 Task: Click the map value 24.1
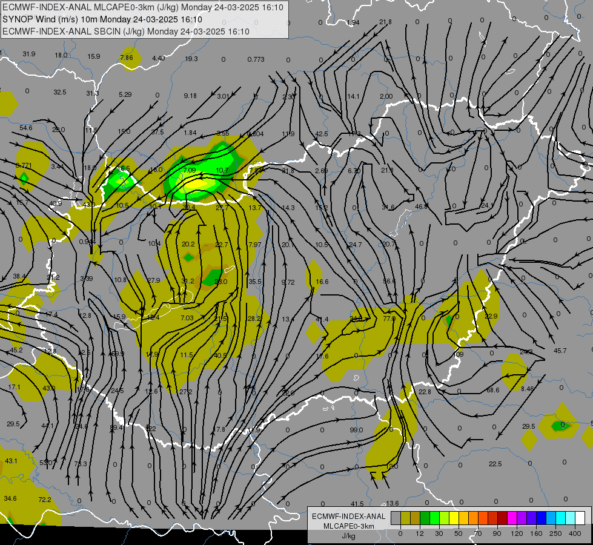point(487,205)
